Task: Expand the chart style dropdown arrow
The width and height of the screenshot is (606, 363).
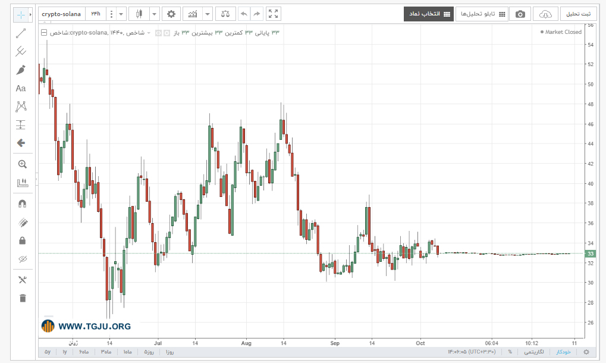Action: [154, 14]
